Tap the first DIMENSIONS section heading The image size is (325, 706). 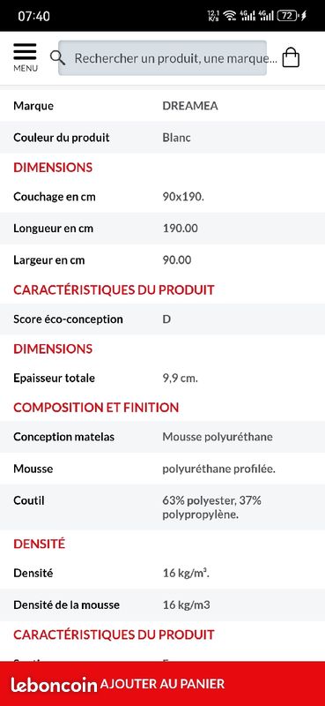(x=53, y=168)
